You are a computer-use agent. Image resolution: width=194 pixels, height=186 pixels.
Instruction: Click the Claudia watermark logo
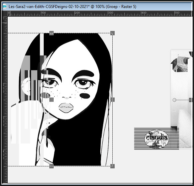tap(156, 139)
